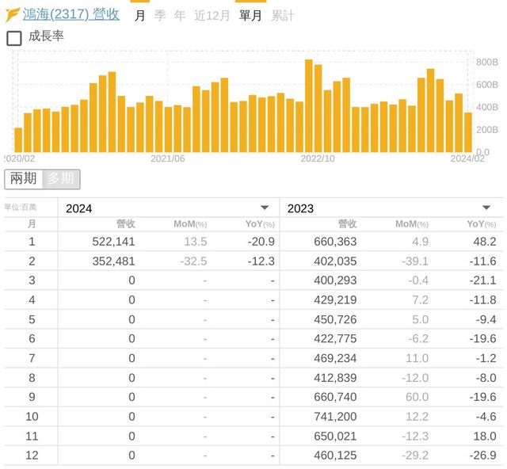This screenshot has height=469, width=507.
Task: Click the 月 column header
Action: pos(32,224)
